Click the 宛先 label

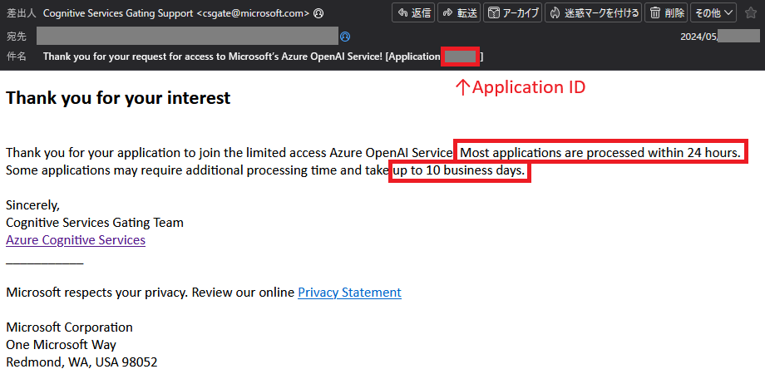pyautogui.click(x=16, y=37)
